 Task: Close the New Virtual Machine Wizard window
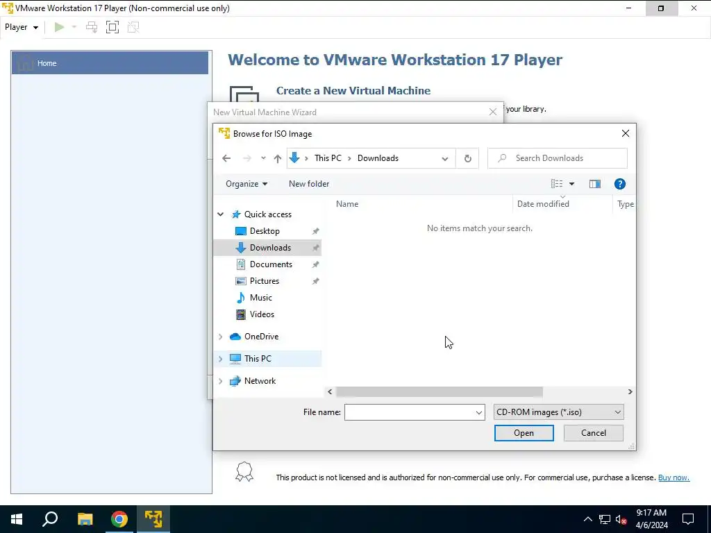493,112
